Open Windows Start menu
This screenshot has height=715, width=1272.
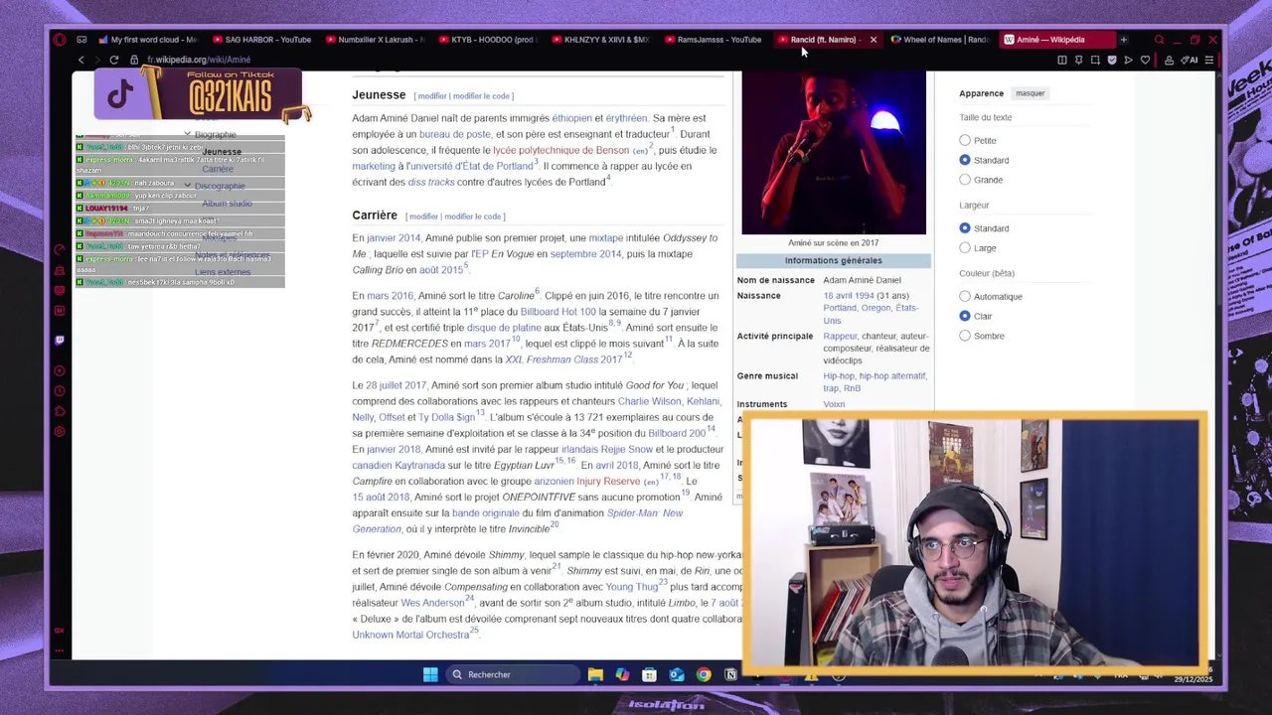pos(430,674)
